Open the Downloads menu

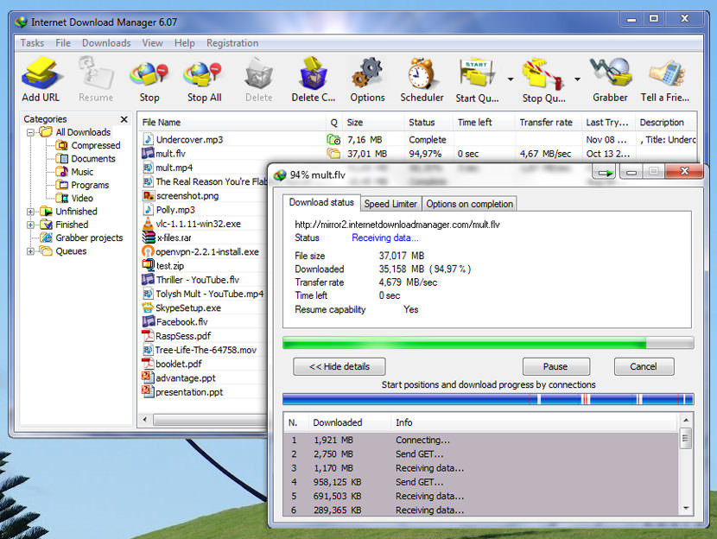(x=106, y=43)
